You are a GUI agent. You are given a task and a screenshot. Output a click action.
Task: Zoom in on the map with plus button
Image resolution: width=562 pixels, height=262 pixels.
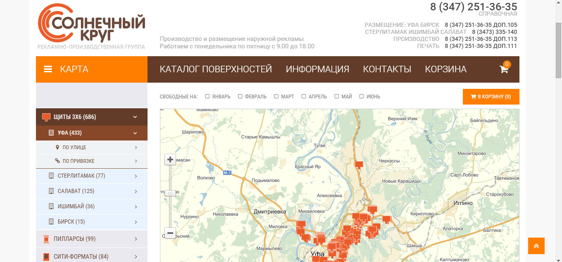[170, 160]
